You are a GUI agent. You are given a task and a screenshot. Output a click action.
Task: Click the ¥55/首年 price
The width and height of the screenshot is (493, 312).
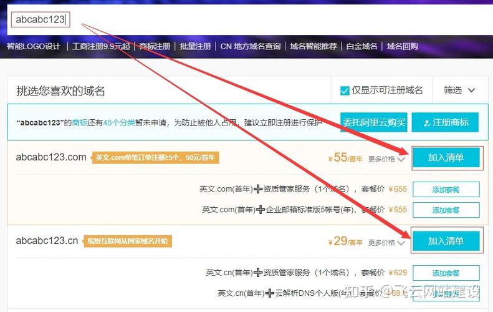tap(345, 157)
